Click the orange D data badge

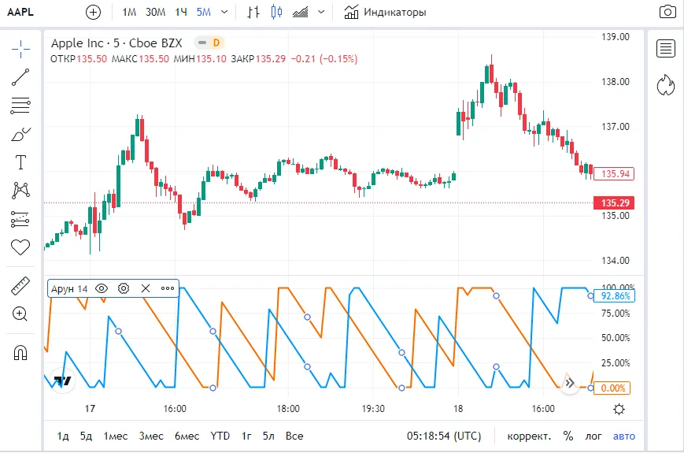coord(216,43)
